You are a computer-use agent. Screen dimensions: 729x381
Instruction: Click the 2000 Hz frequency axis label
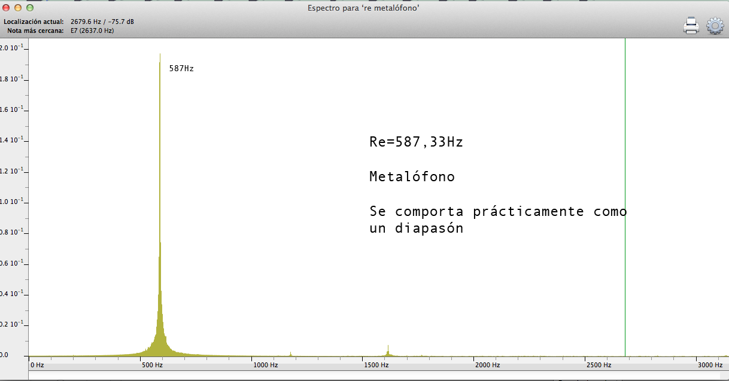[x=487, y=364]
